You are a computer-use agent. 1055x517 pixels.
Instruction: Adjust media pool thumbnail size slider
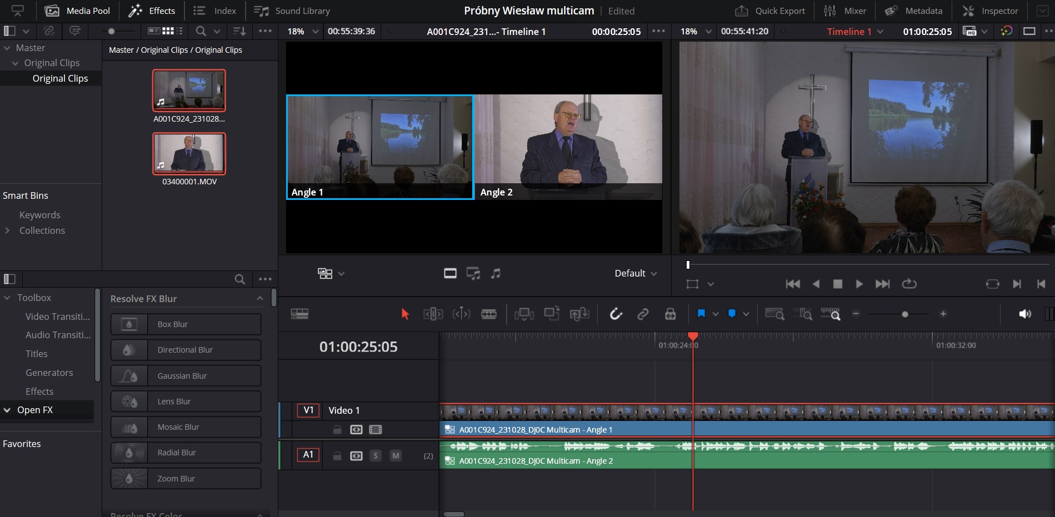coord(112,31)
